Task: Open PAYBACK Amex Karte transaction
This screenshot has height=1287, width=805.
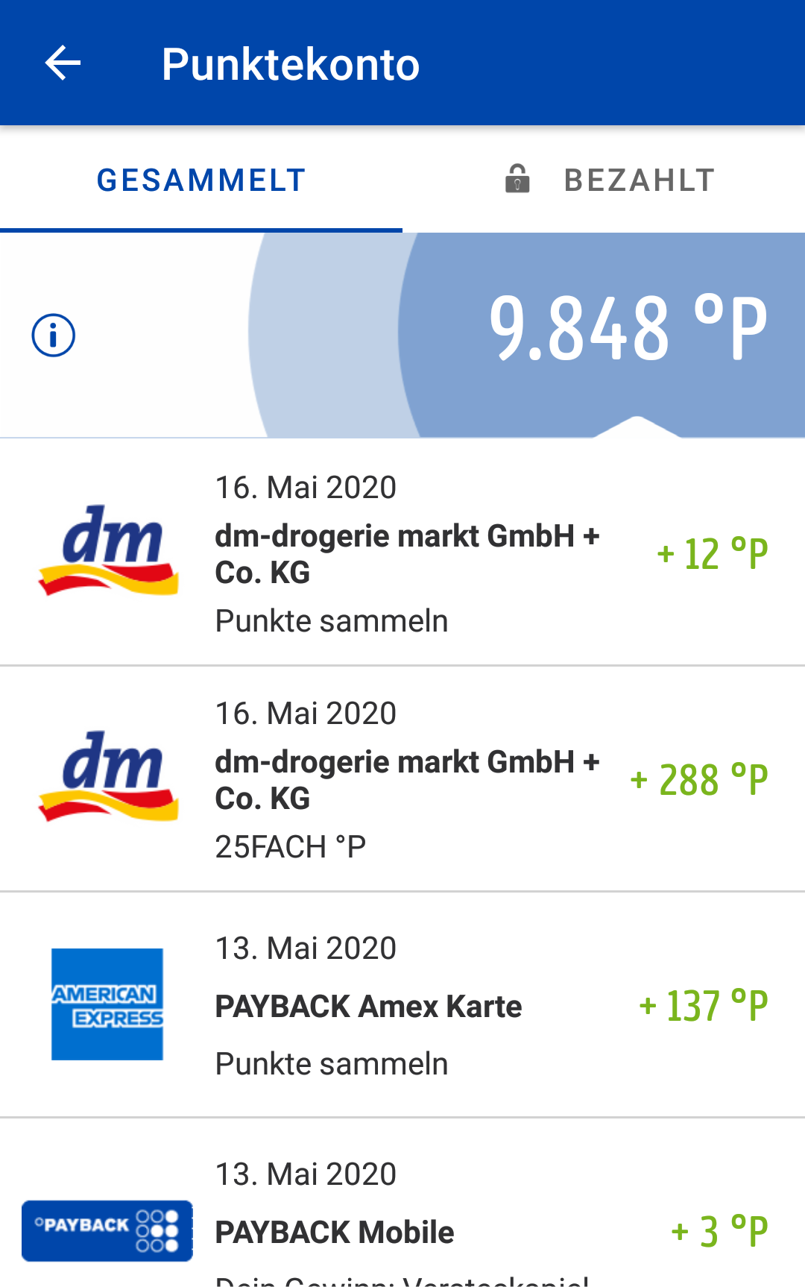Action: [402, 1004]
